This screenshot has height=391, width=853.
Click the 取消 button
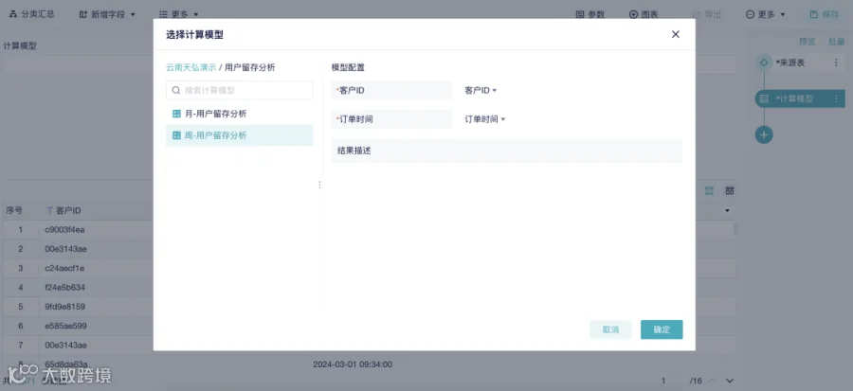(610, 329)
